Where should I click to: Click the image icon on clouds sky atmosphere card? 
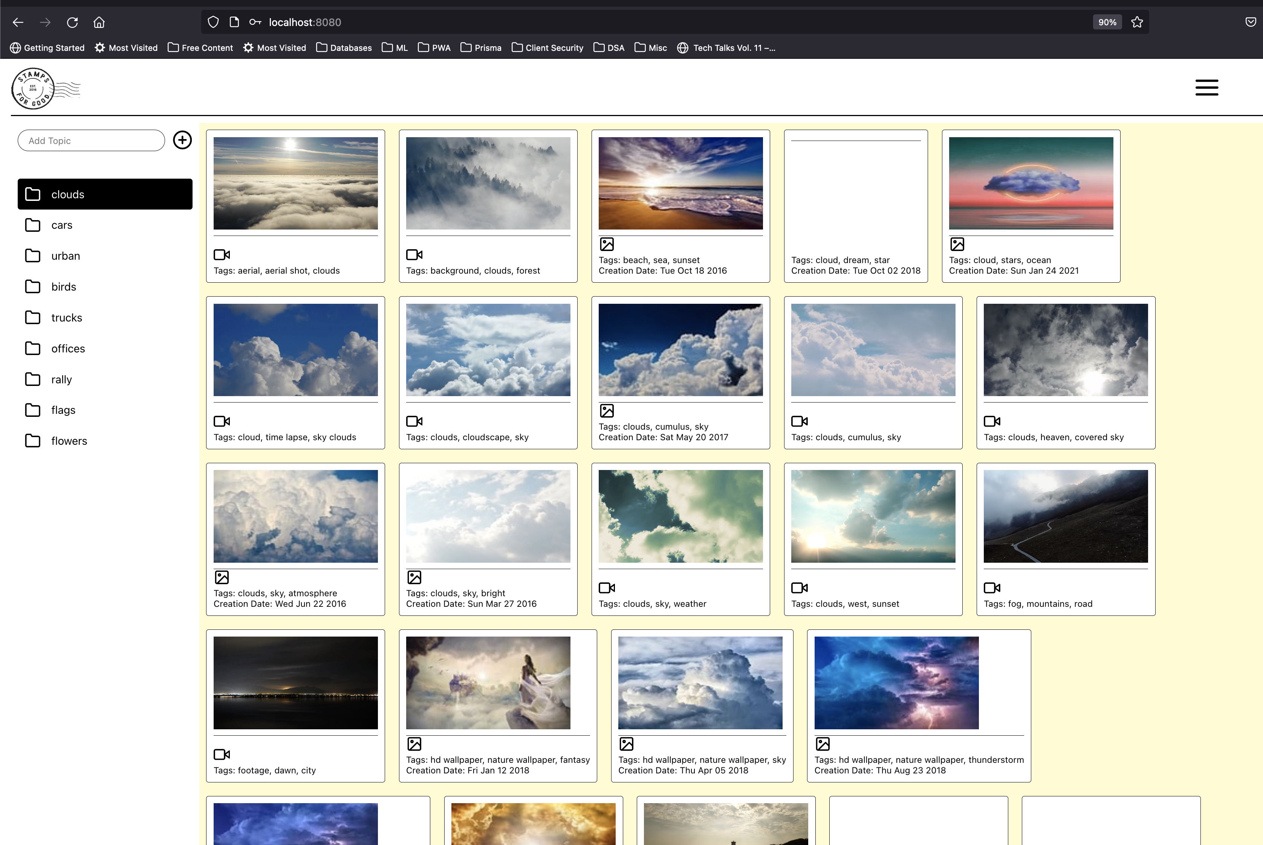click(x=222, y=577)
